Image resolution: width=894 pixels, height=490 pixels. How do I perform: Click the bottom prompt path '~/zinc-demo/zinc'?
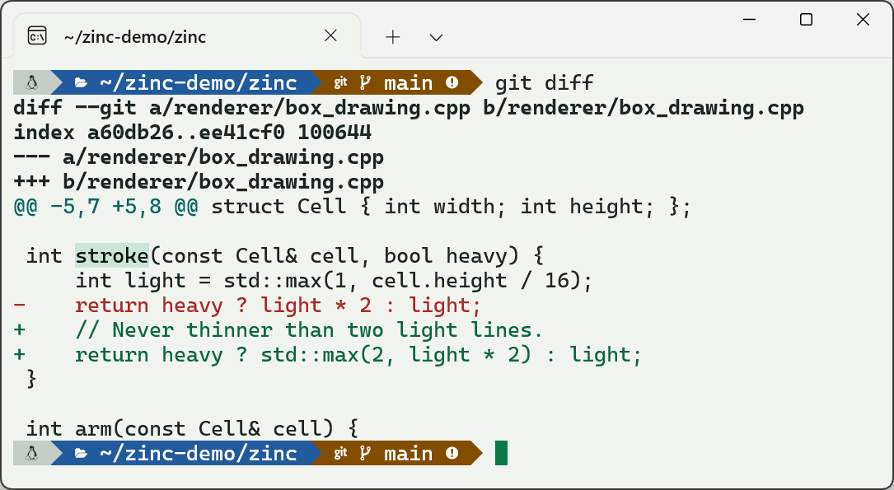pyautogui.click(x=199, y=454)
